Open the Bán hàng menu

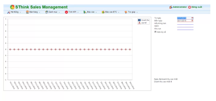click(x=34, y=12)
